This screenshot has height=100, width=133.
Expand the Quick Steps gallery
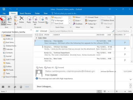click(70, 23)
